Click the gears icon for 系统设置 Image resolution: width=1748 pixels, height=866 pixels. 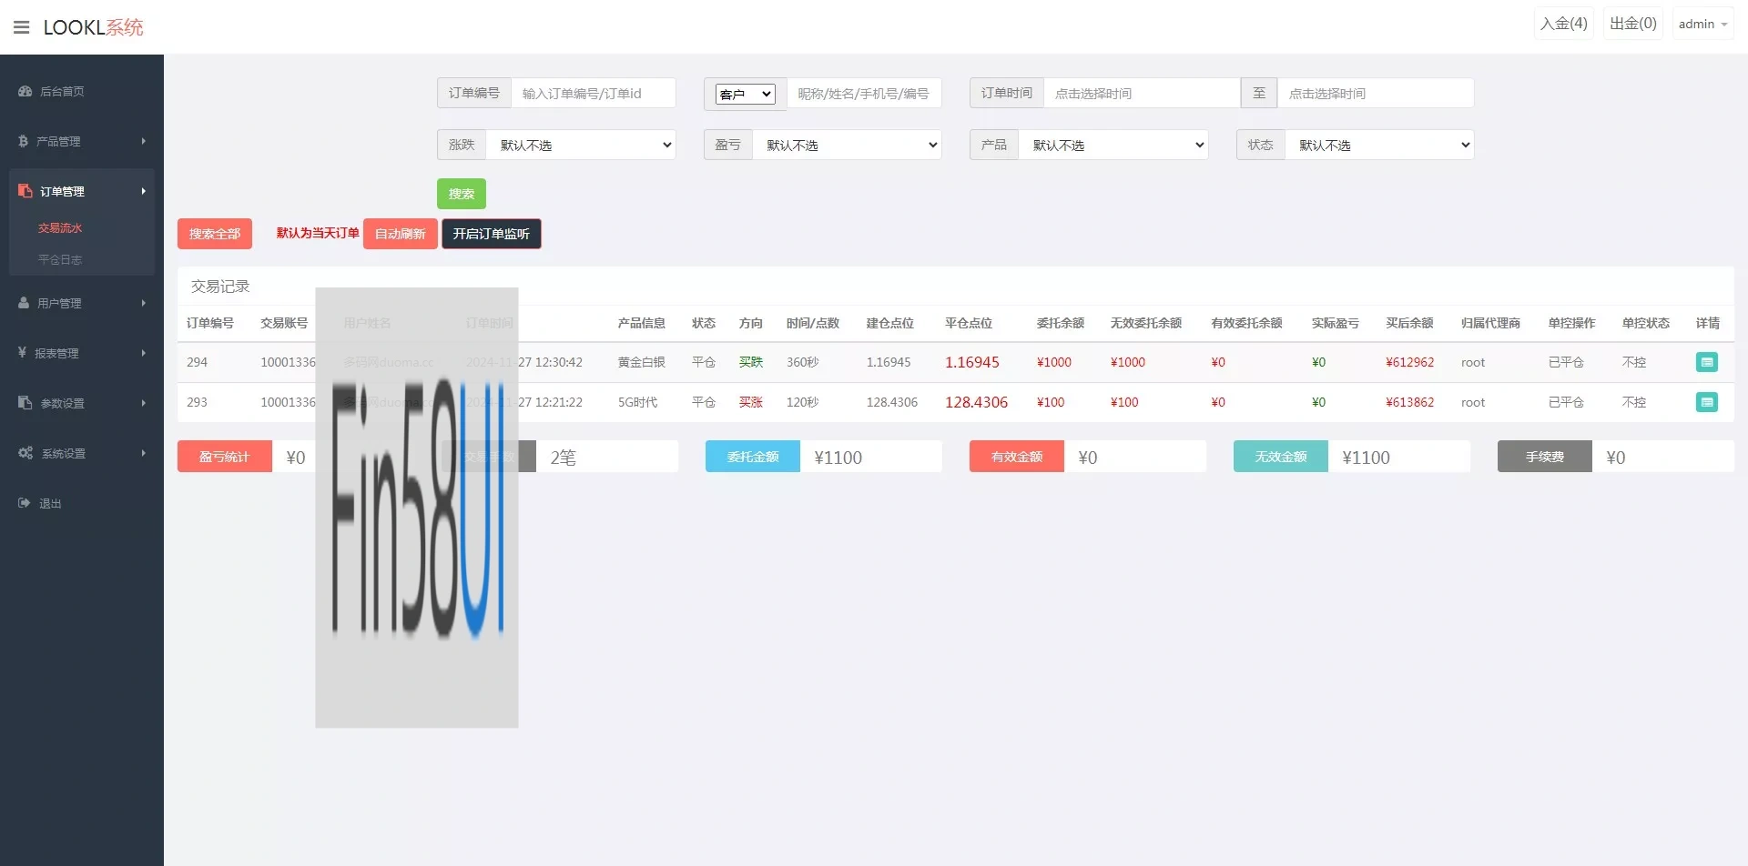25,453
